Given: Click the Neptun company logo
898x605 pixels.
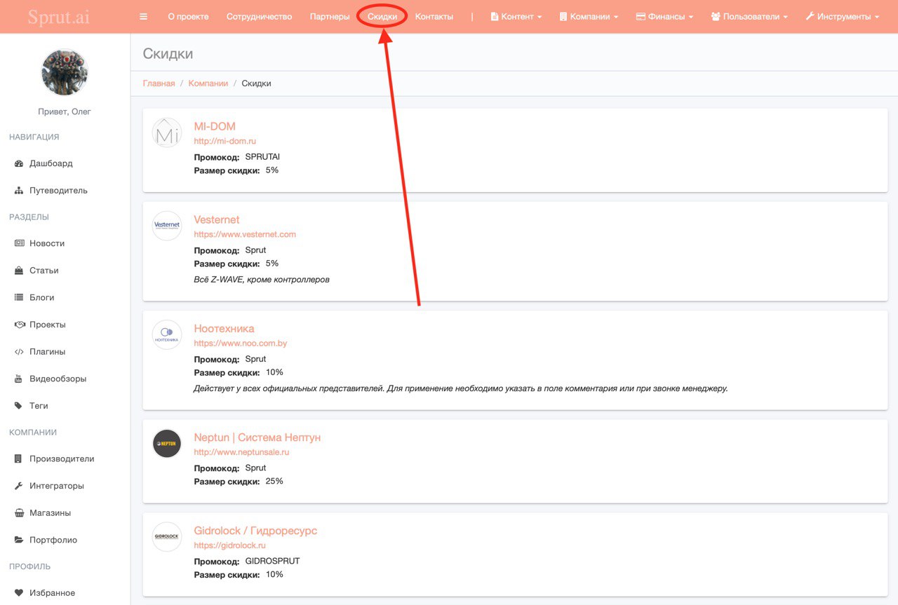Looking at the screenshot, I should (167, 444).
